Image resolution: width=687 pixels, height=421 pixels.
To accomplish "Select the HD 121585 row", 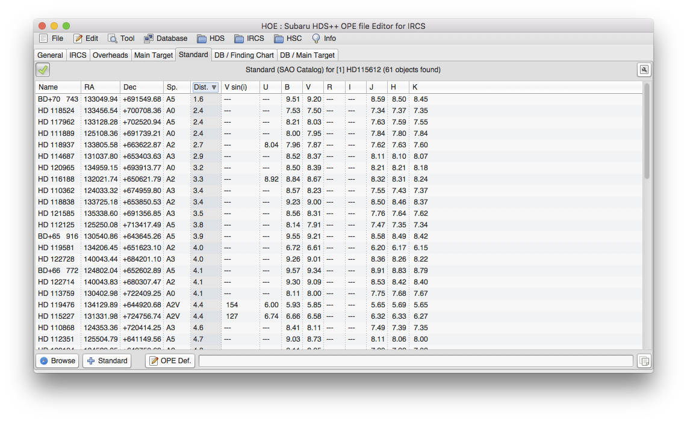I will tap(338, 214).
